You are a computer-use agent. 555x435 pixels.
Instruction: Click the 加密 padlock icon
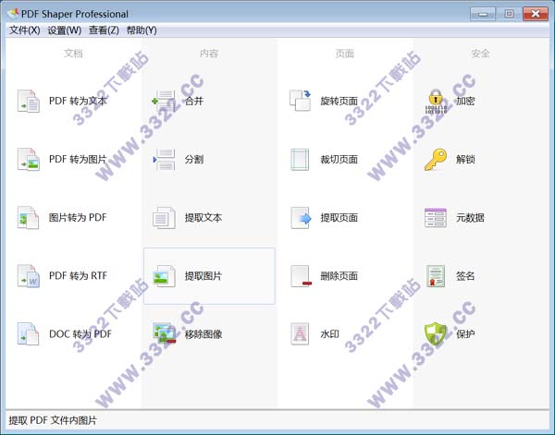436,101
